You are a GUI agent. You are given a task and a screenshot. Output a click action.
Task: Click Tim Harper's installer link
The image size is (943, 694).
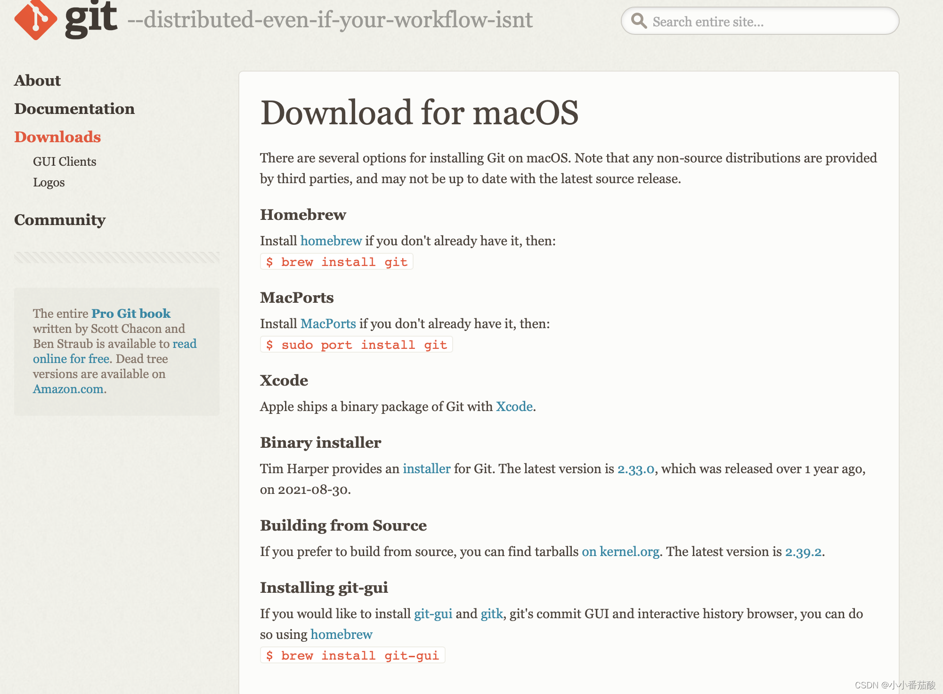coord(427,469)
